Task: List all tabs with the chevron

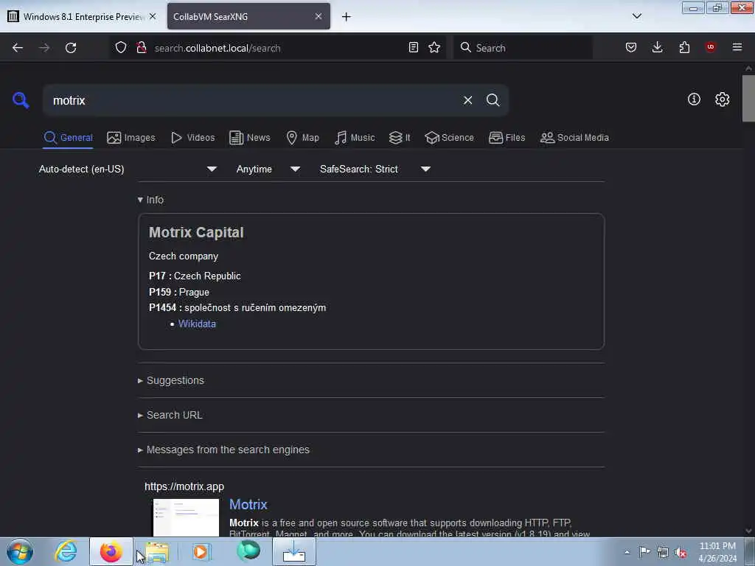Action: 636,16
